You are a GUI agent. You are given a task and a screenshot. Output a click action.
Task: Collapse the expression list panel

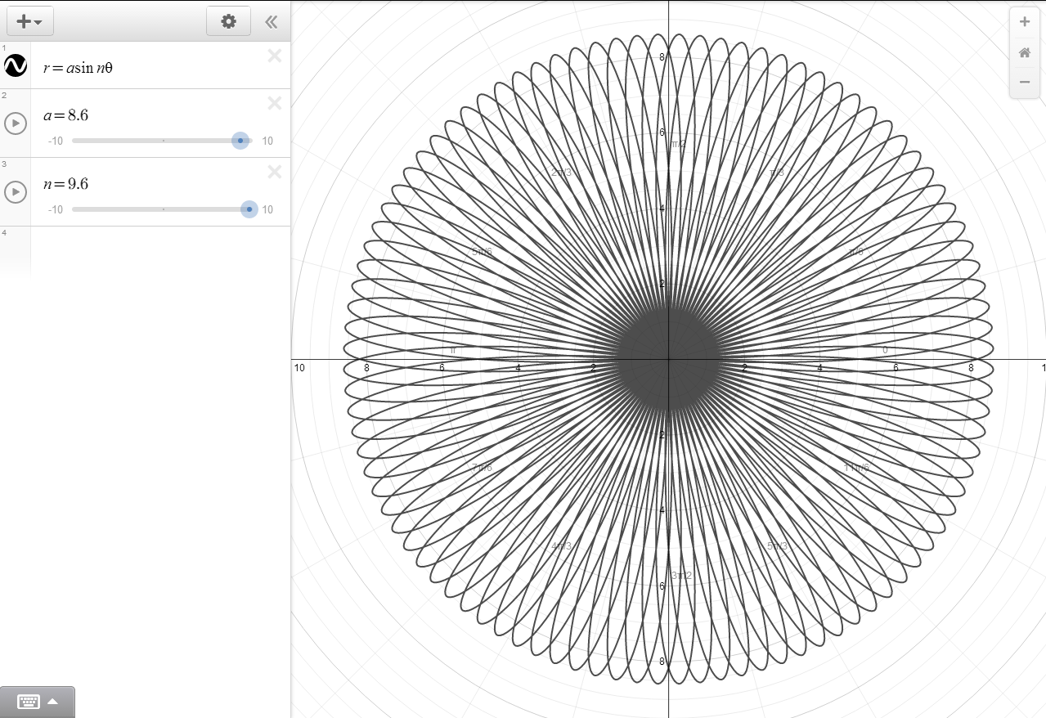click(x=272, y=22)
